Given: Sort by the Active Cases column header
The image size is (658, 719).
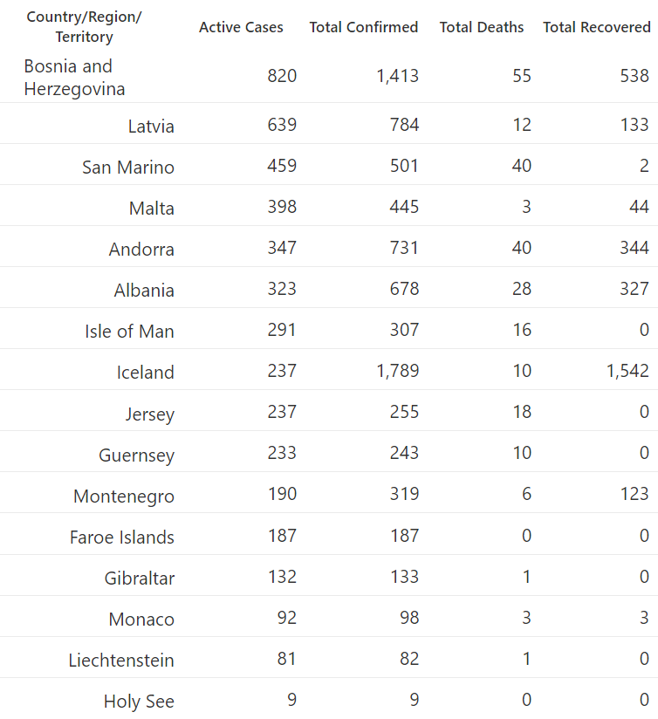Looking at the screenshot, I should click(x=241, y=28).
